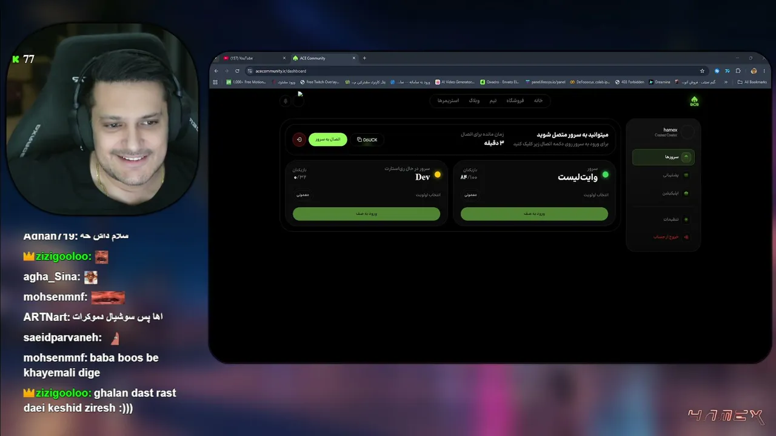Screen dimensions: 776x436
Task: Click the hamex profile avatar in the sidebar
Action: pos(687,131)
